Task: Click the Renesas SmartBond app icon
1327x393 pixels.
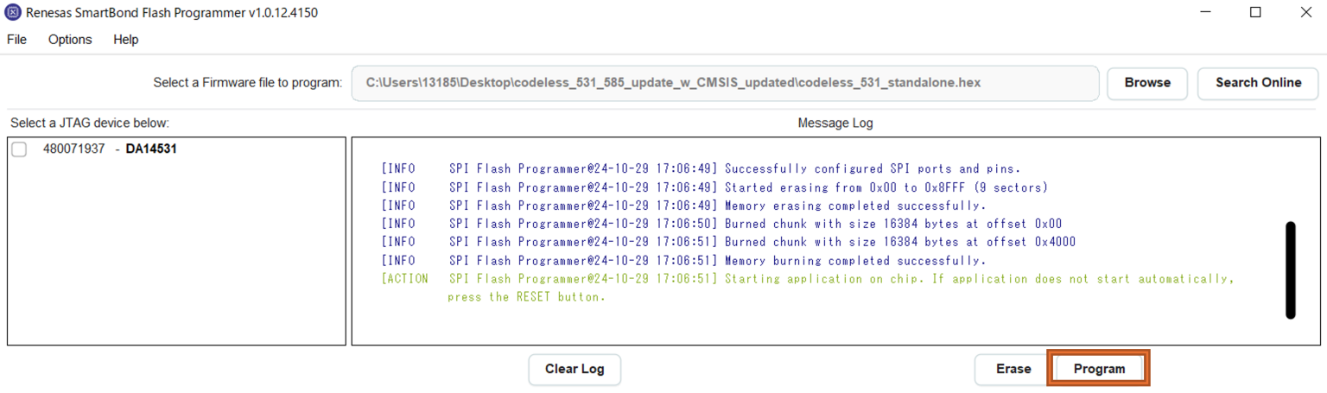Action: coord(13,13)
